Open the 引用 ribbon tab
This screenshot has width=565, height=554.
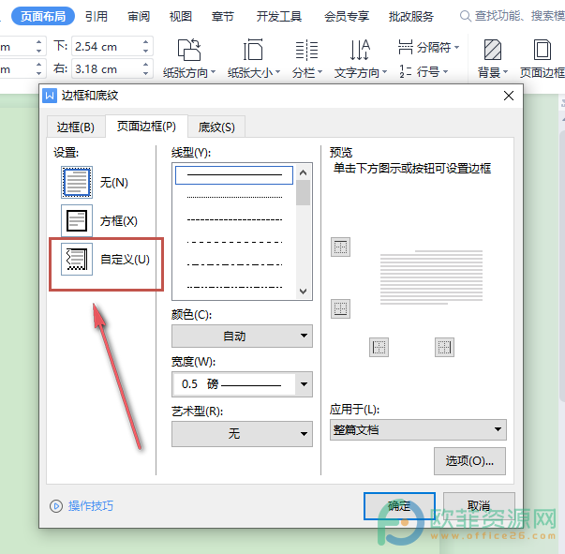tap(97, 16)
